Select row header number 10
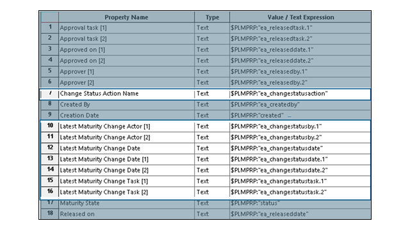Viewport: 410px width, 230px height. (50, 126)
